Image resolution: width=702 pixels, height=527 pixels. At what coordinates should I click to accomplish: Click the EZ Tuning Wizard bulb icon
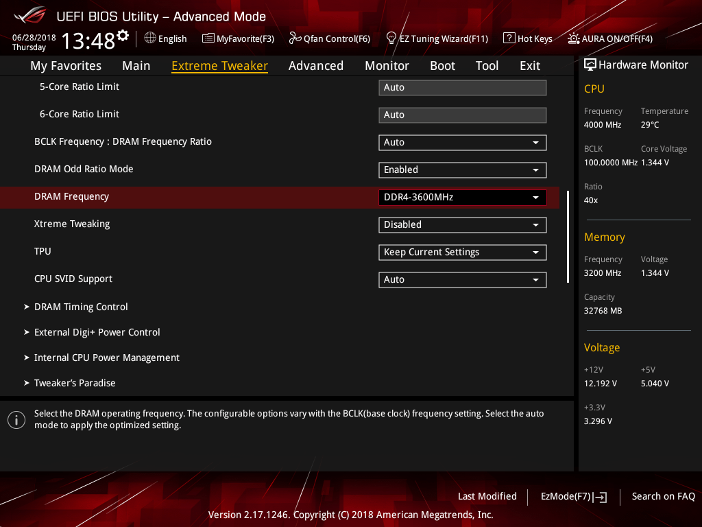[391, 38]
